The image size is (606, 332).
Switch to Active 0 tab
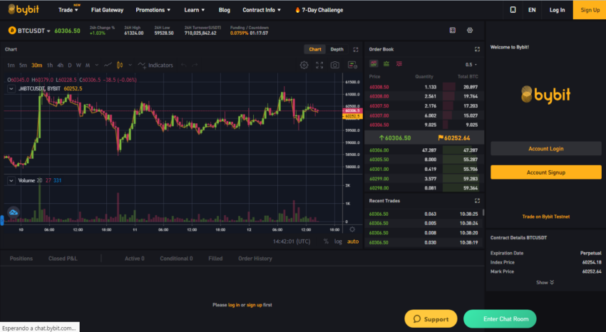pyautogui.click(x=135, y=259)
